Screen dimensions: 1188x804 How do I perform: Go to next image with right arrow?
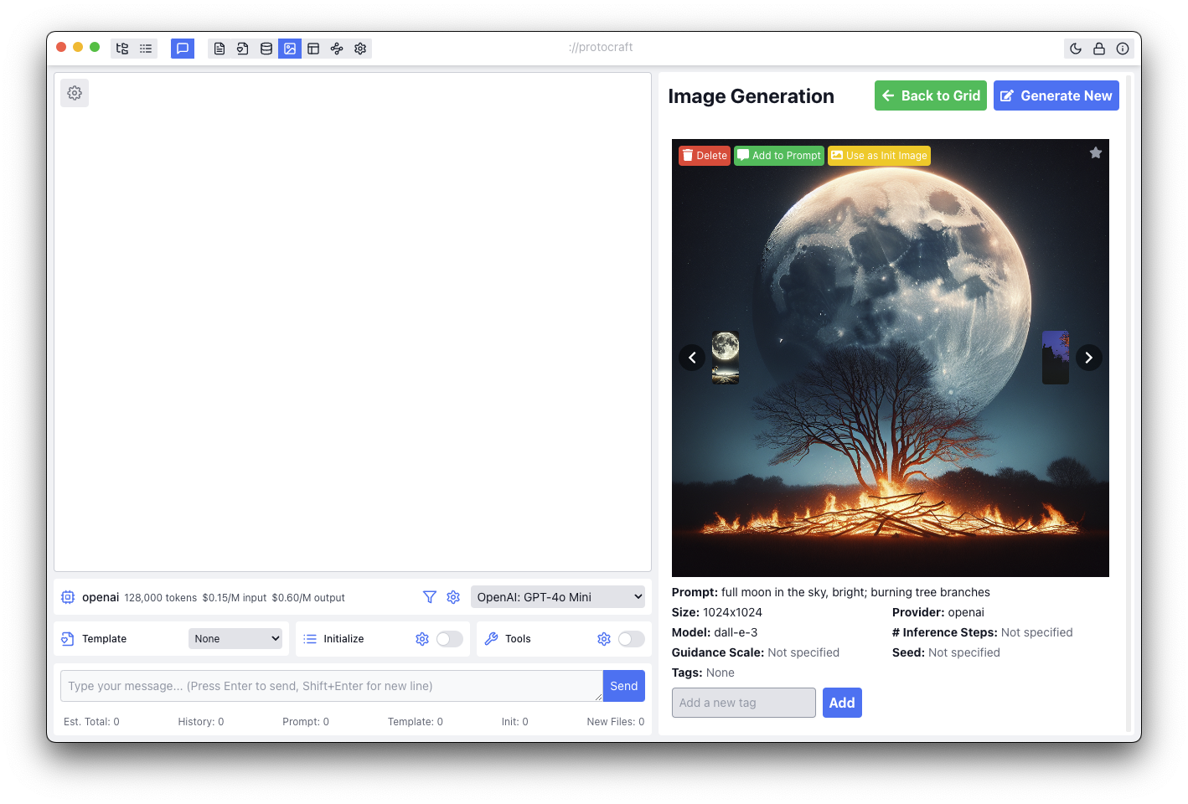(1088, 358)
